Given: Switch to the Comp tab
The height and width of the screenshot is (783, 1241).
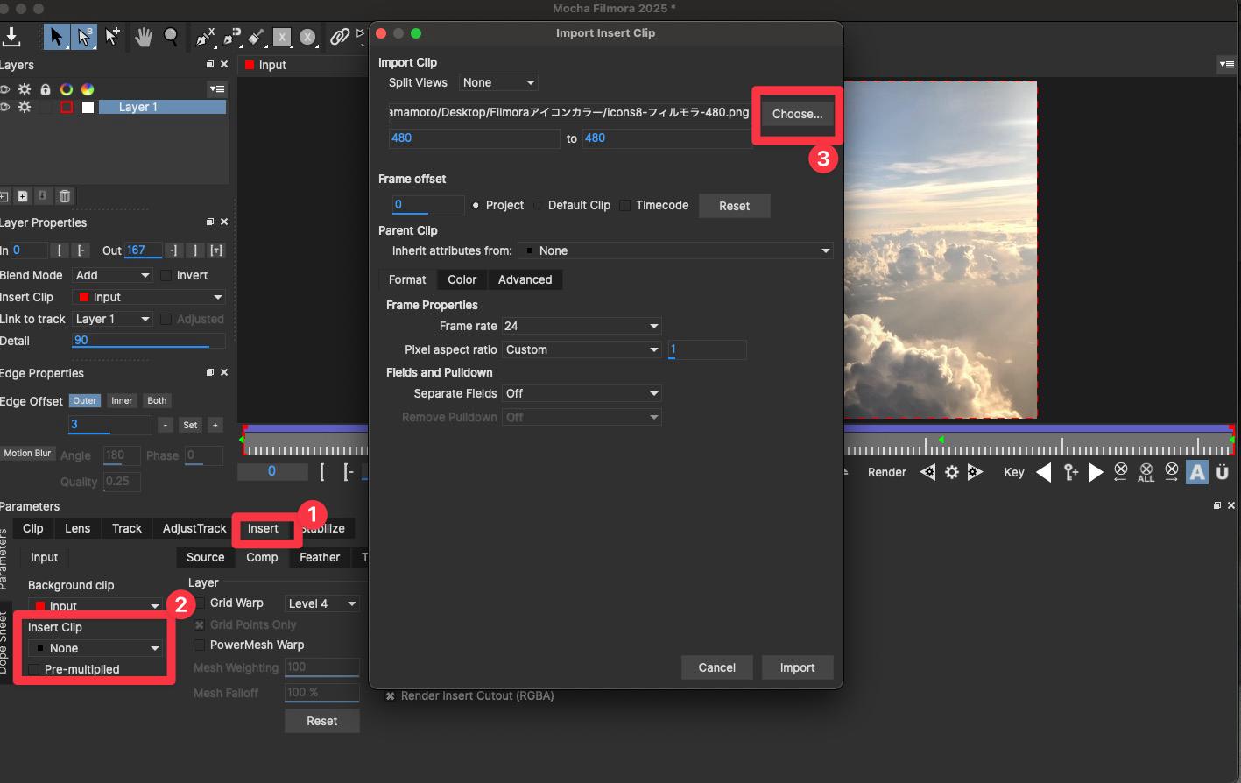Looking at the screenshot, I should [262, 557].
